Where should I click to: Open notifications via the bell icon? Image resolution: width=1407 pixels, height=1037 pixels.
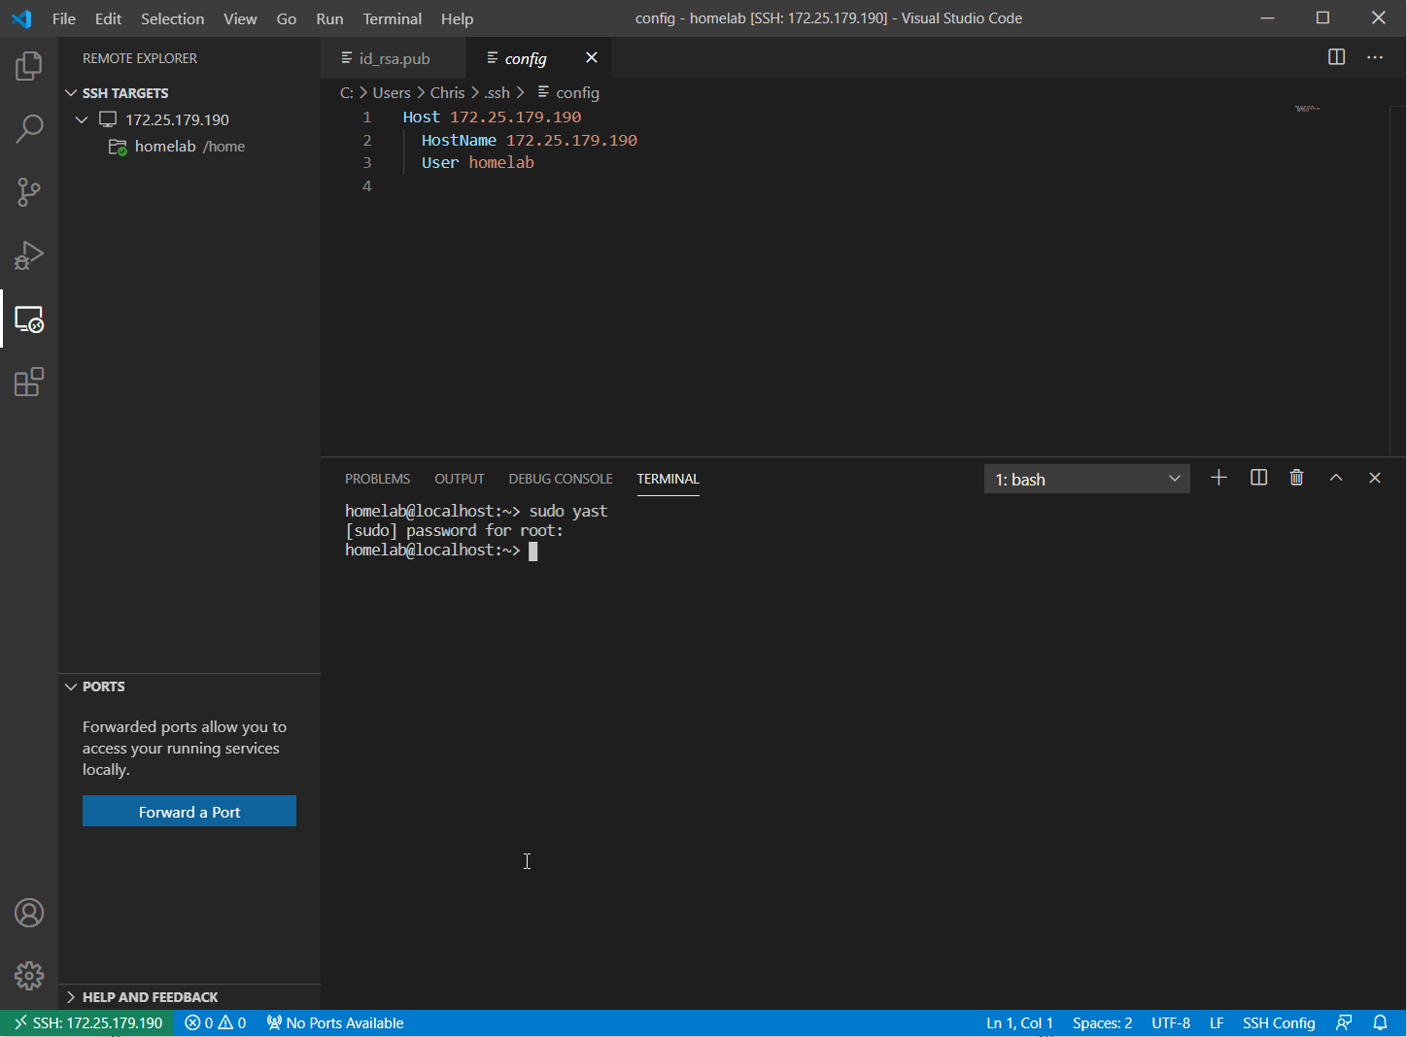coord(1380,1022)
